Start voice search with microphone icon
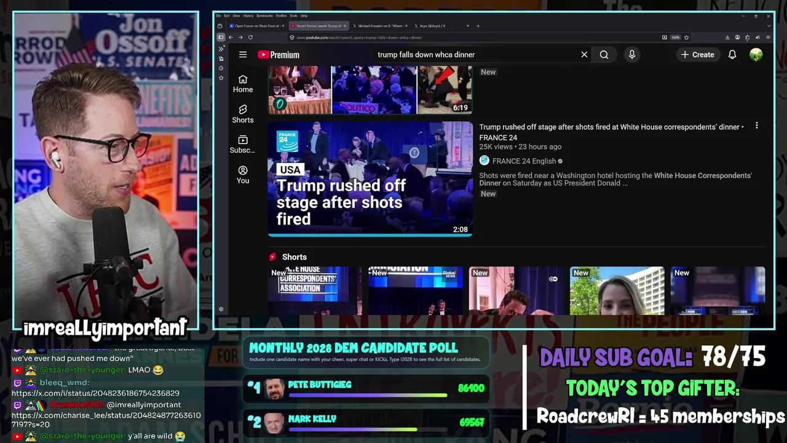787x443 pixels. tap(631, 55)
